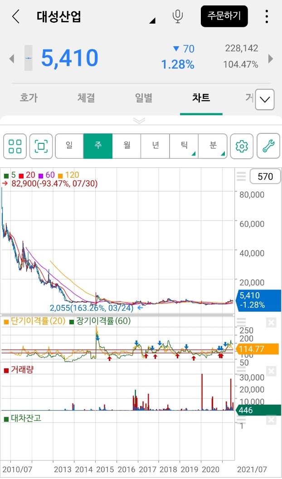282x479 pixels.
Task: Open the four-square chart layout icon
Action: point(15,147)
